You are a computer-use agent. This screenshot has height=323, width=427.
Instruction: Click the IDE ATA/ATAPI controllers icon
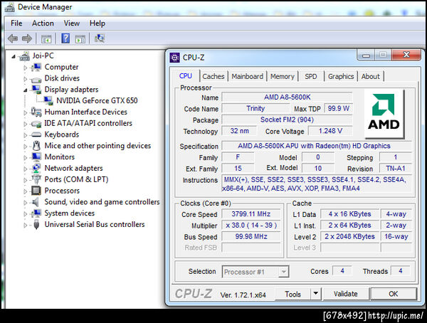[36, 124]
